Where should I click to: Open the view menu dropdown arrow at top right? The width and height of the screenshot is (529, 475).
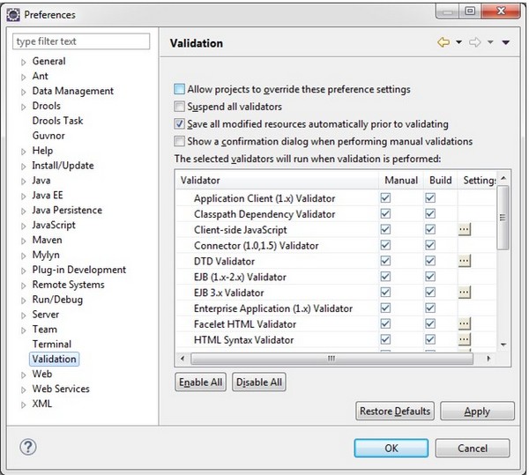pos(506,42)
